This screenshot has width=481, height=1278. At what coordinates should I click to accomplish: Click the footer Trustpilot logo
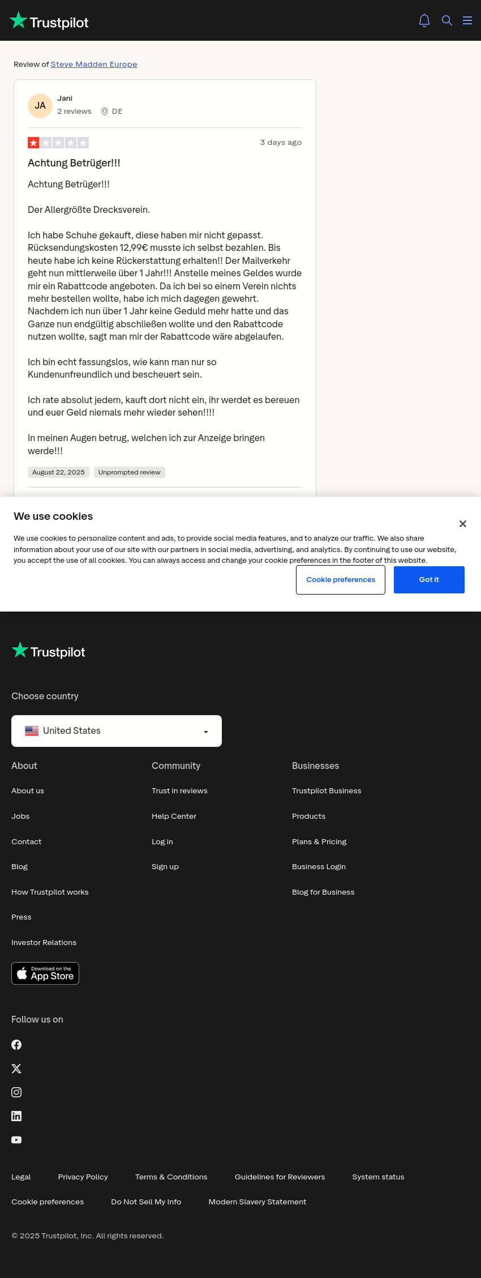(x=49, y=651)
